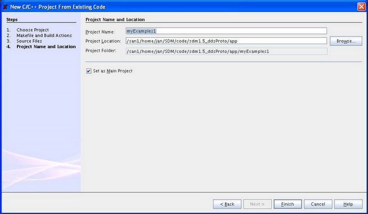Click the Project Location input field
The width and height of the screenshot is (368, 214).
(x=226, y=41)
